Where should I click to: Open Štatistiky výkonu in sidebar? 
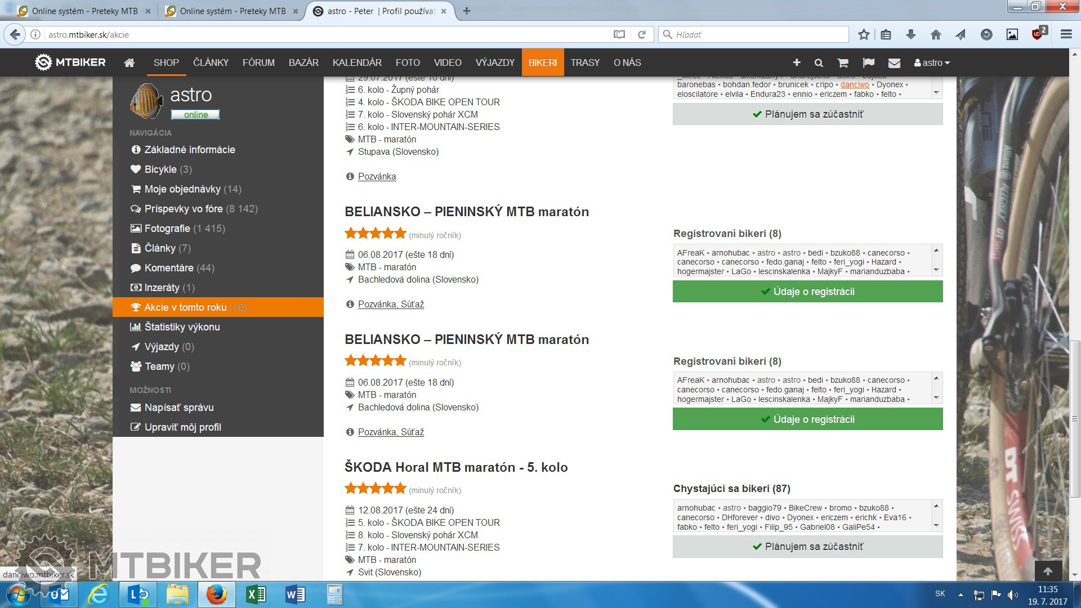182,327
